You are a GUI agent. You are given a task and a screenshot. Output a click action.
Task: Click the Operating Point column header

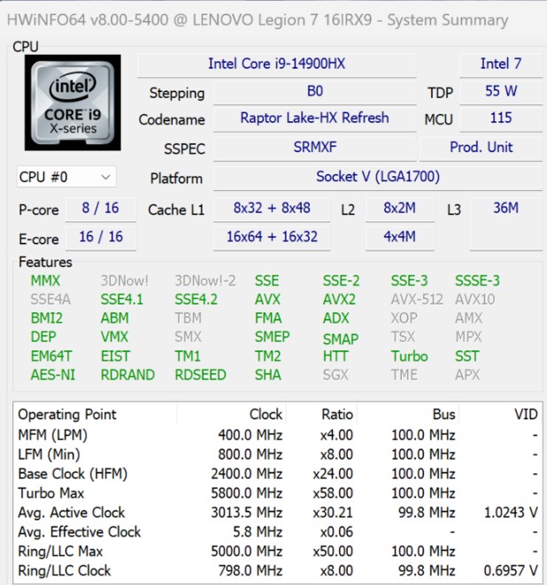coord(95,414)
